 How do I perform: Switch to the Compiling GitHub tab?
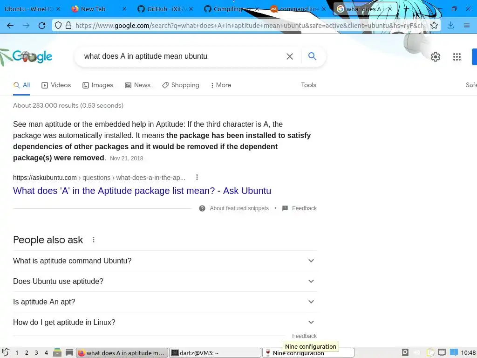pos(227,9)
